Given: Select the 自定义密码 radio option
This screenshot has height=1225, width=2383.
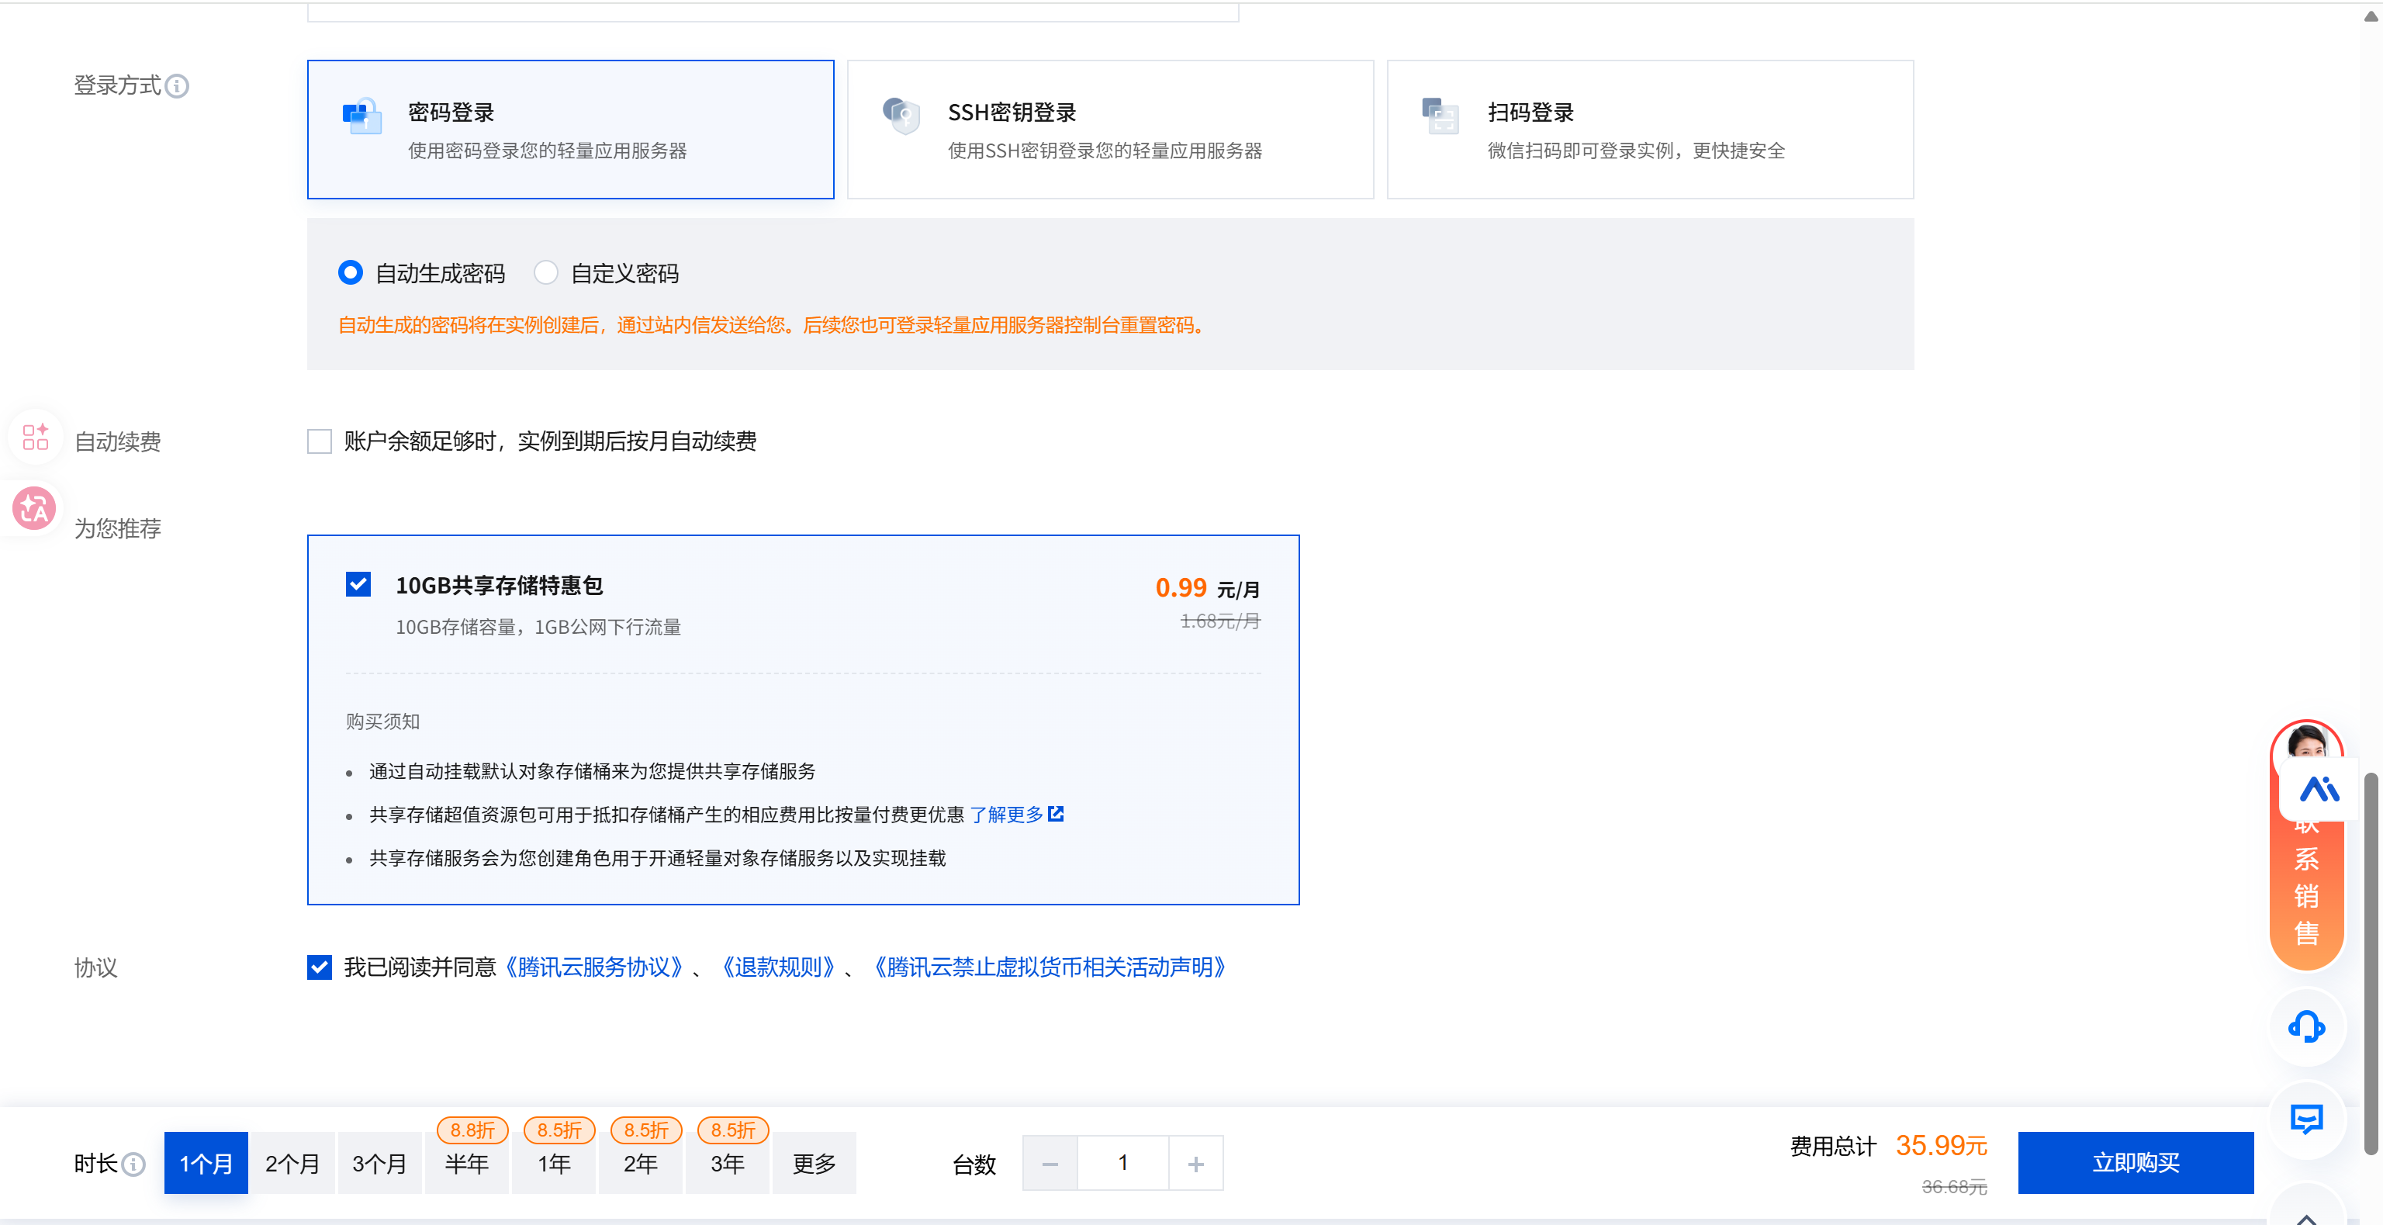Looking at the screenshot, I should [546, 273].
